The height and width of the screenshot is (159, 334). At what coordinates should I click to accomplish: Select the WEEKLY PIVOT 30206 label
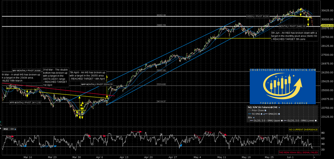point(258,16)
